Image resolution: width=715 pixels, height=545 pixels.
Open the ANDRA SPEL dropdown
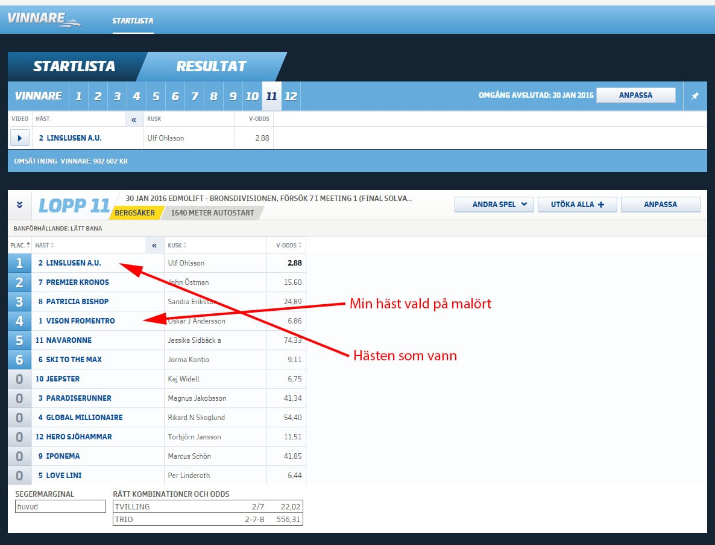pos(494,204)
